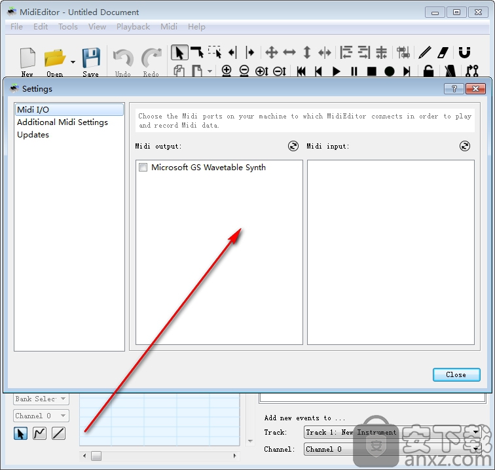Zoom out vertically icon
The image size is (495, 470).
(x=280, y=71)
